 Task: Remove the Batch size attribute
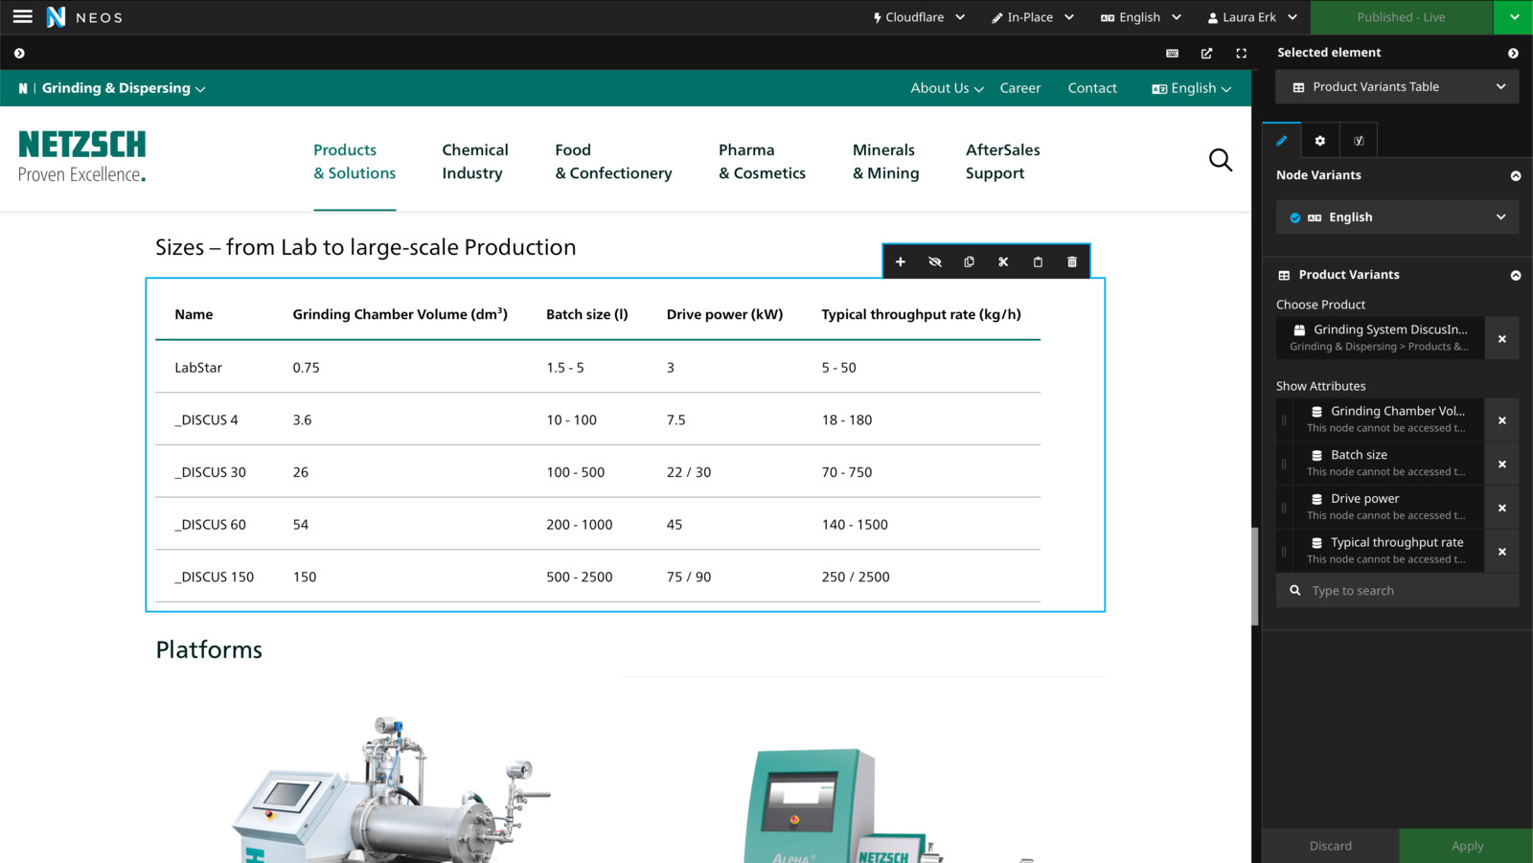(1501, 464)
